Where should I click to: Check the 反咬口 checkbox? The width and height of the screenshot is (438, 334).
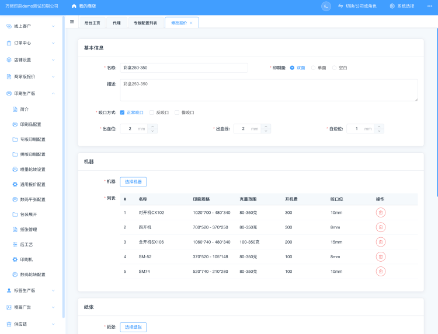152,112
